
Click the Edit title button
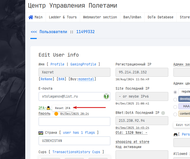point(182,125)
